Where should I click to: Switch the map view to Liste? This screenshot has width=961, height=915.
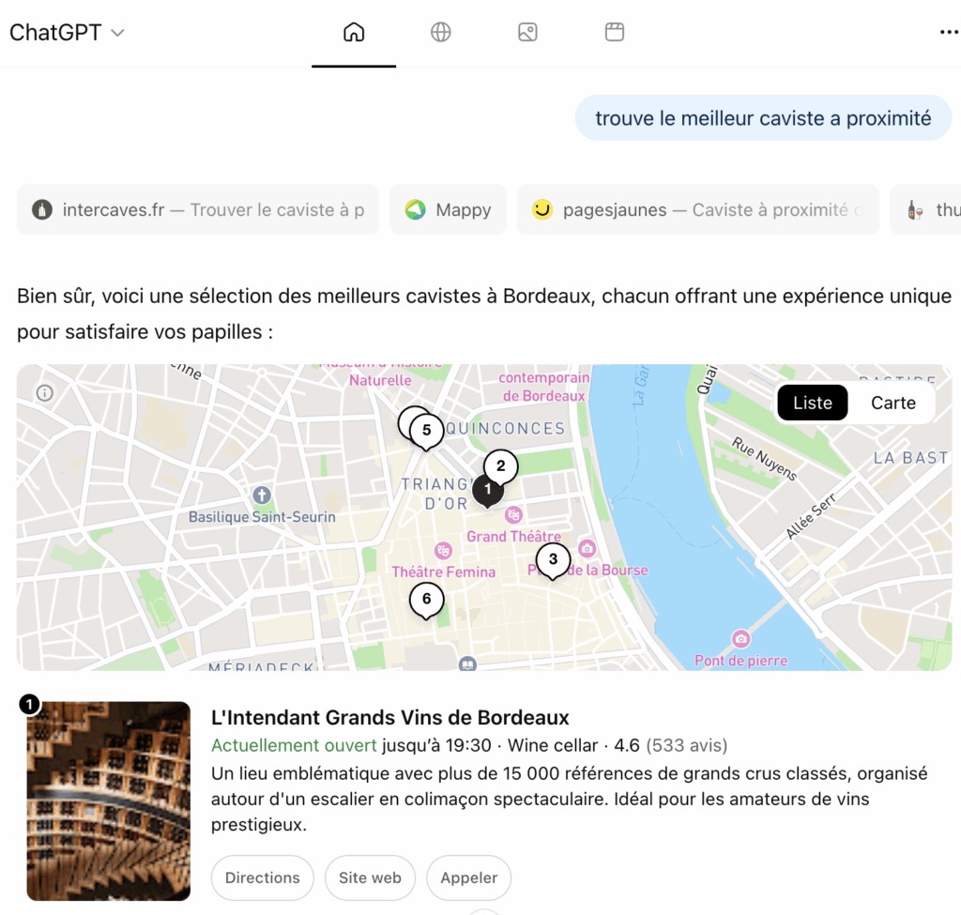point(812,403)
